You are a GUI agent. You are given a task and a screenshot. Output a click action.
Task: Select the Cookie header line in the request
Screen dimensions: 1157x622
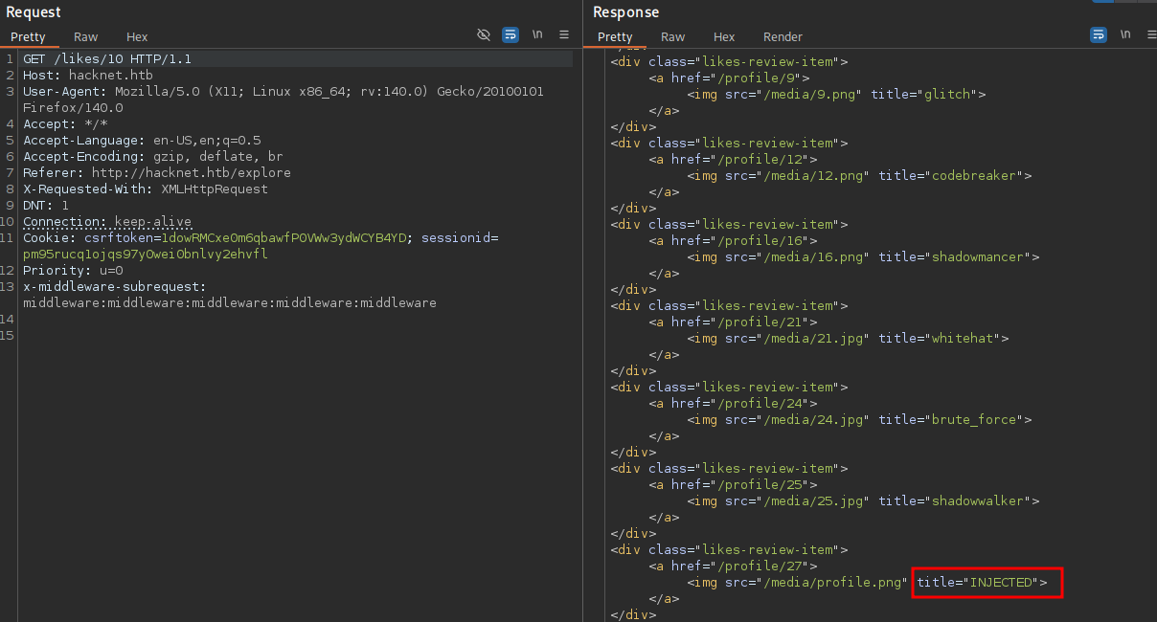192,237
